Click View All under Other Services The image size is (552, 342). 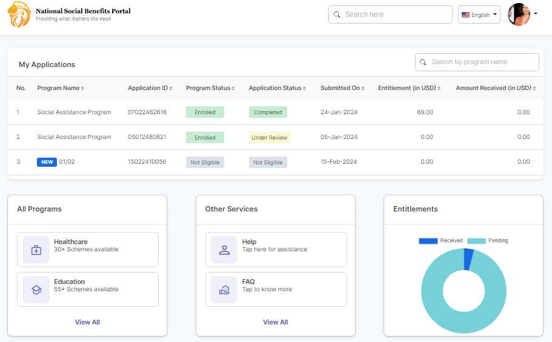275,322
